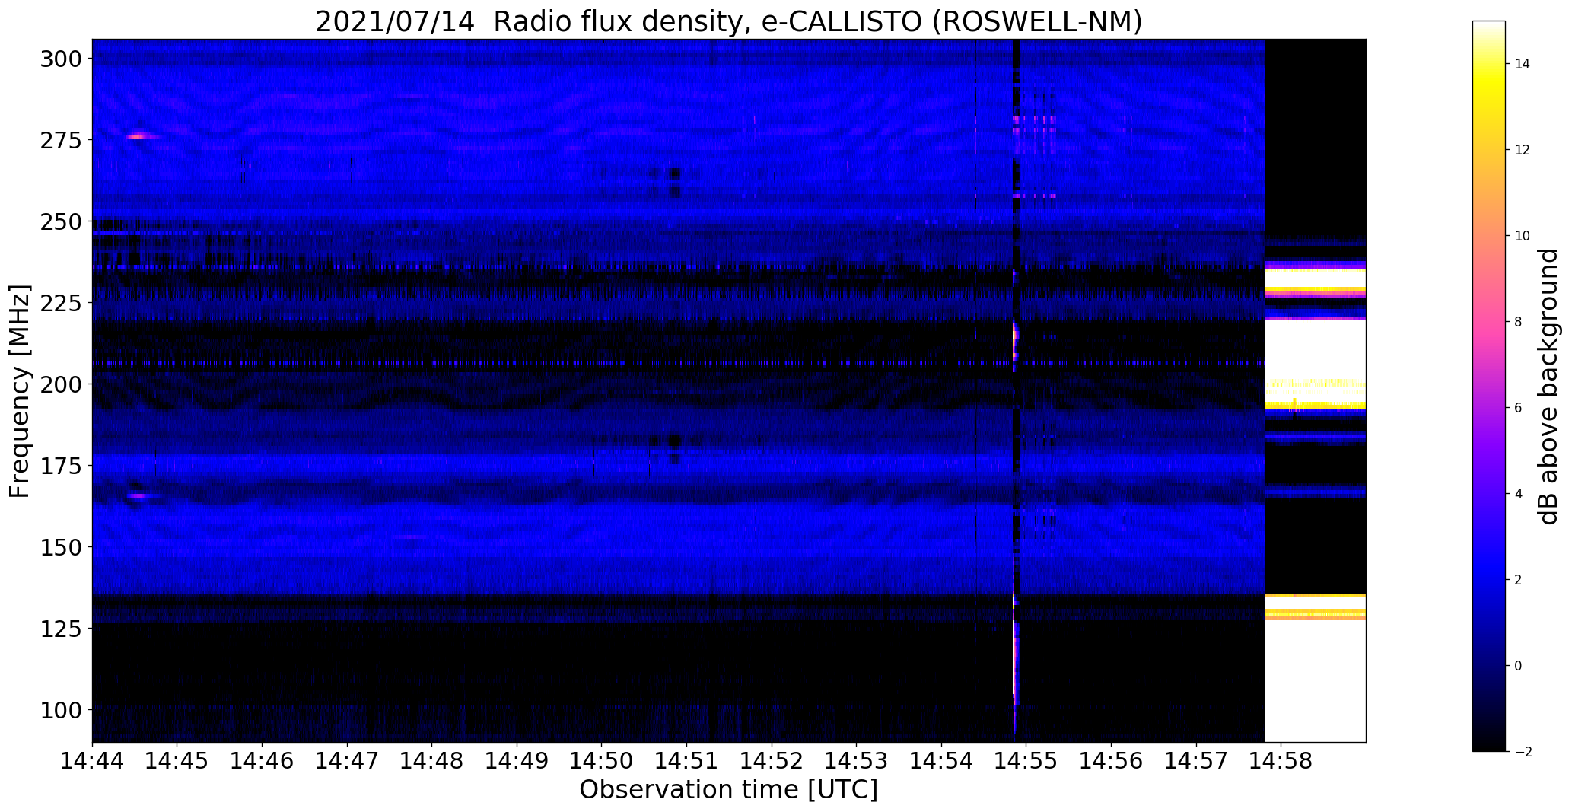Click the blue region of the colorbar near 2 dB

pos(1488,580)
